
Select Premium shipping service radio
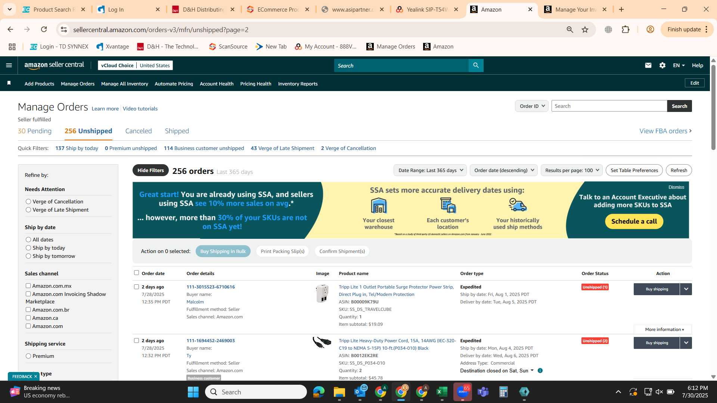[x=28, y=356]
